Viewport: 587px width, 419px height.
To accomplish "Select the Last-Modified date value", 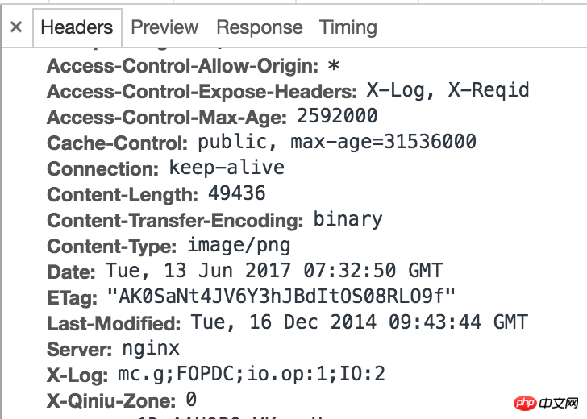I will [x=360, y=322].
